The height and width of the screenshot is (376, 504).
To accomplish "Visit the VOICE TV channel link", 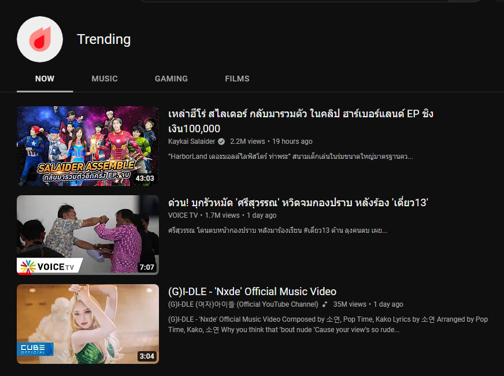I will pos(183,215).
